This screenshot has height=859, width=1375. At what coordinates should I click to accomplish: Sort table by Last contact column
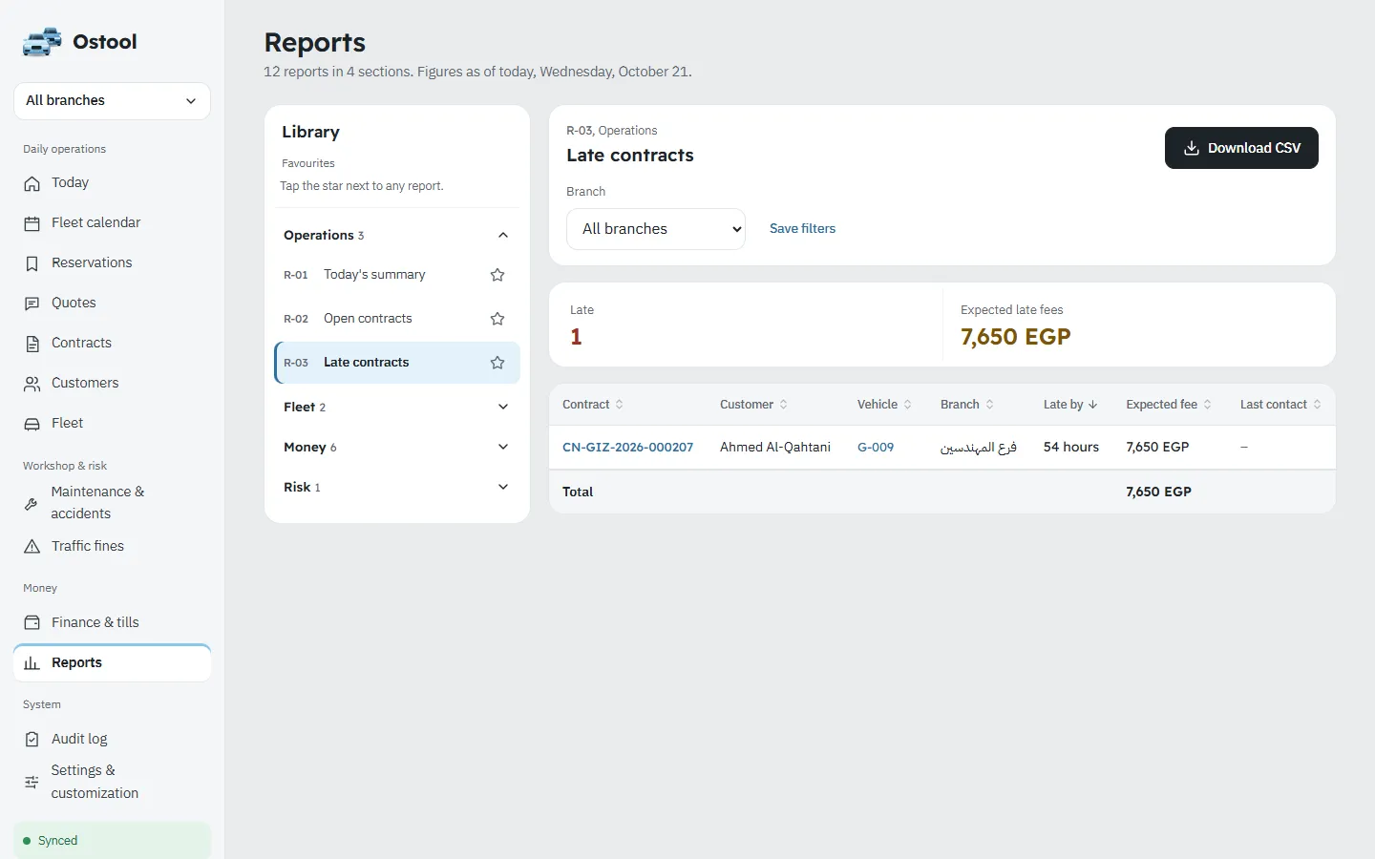[x=1280, y=405]
